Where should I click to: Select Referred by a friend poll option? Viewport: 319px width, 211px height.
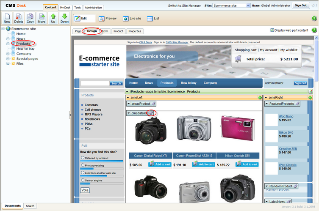83,158
